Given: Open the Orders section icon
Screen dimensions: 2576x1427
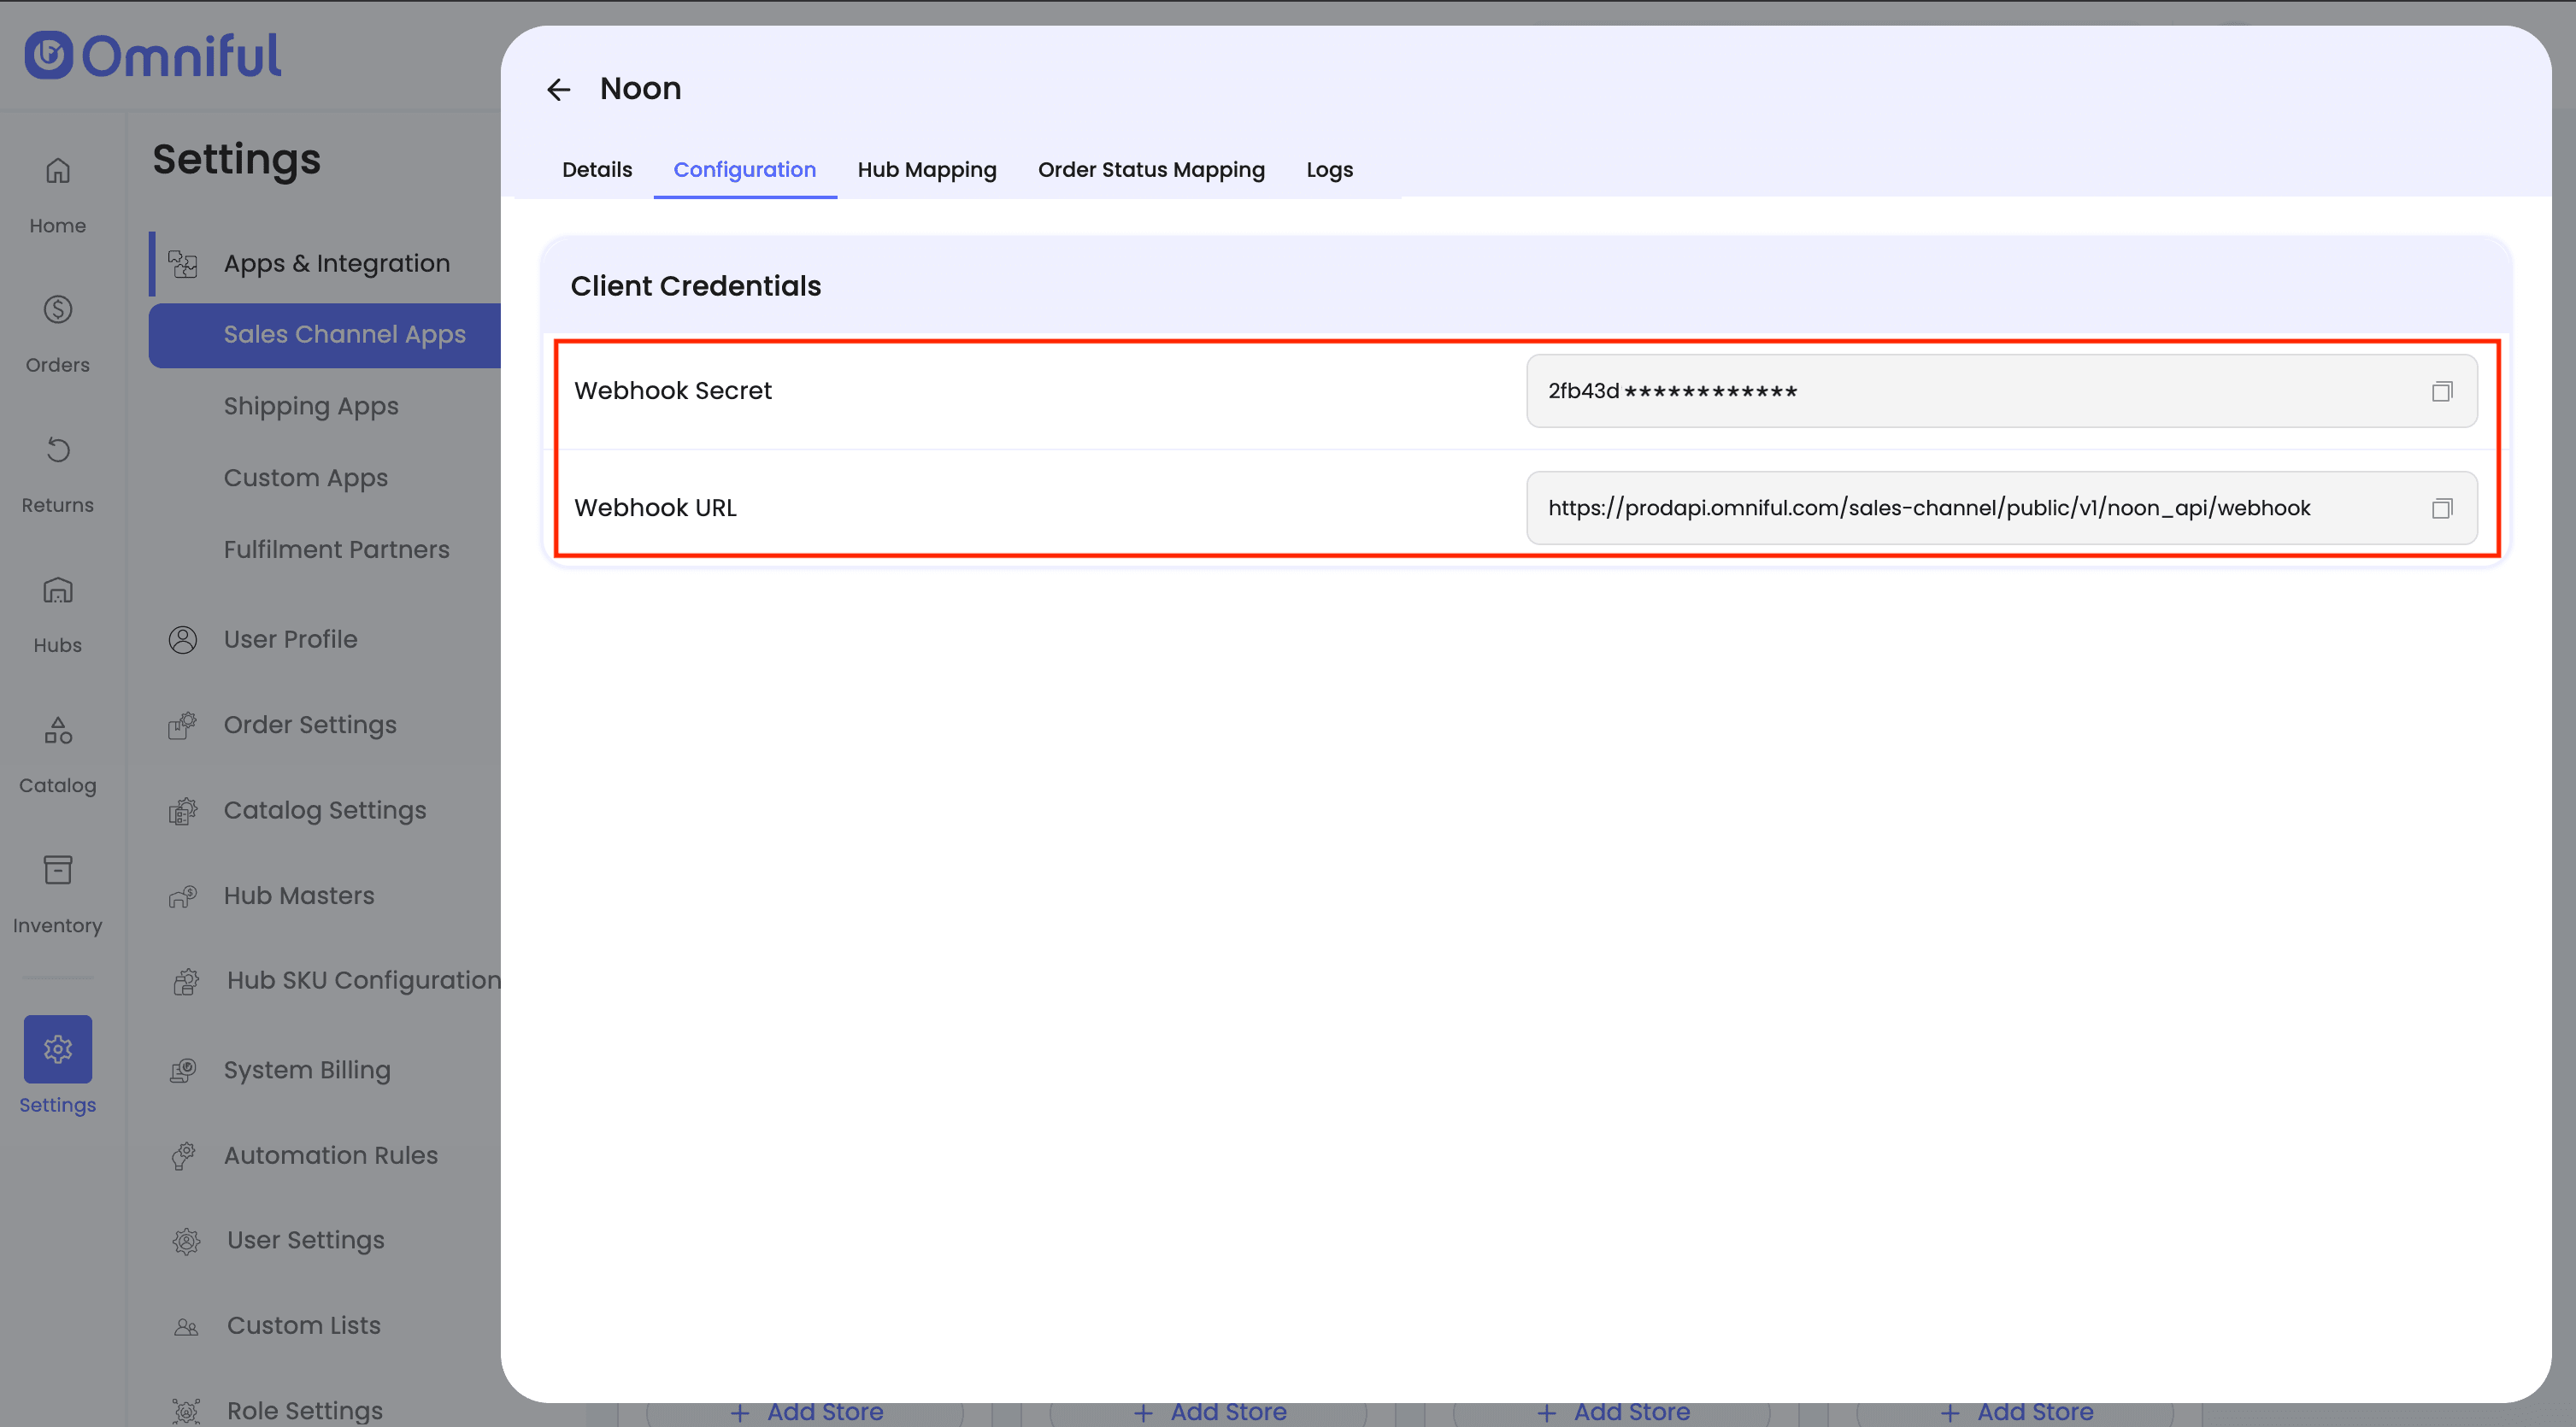Looking at the screenshot, I should (58, 310).
